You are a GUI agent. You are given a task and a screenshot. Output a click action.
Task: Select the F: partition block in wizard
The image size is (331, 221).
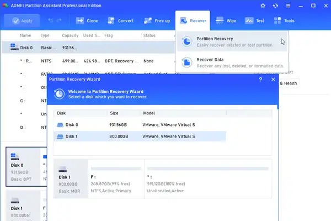tap(116, 178)
